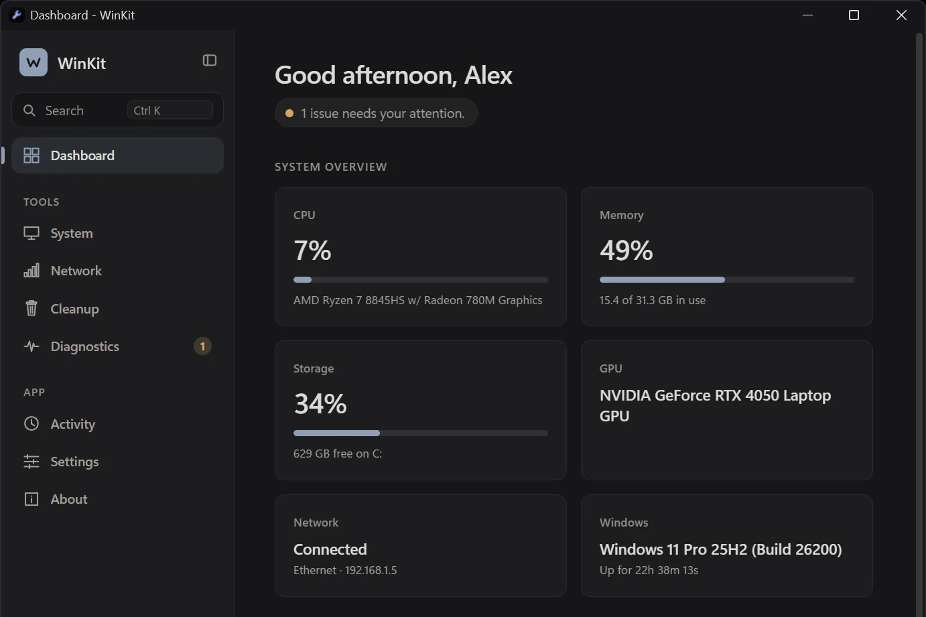The width and height of the screenshot is (926, 617).
Task: Open the CPU overview card
Action: click(x=421, y=257)
